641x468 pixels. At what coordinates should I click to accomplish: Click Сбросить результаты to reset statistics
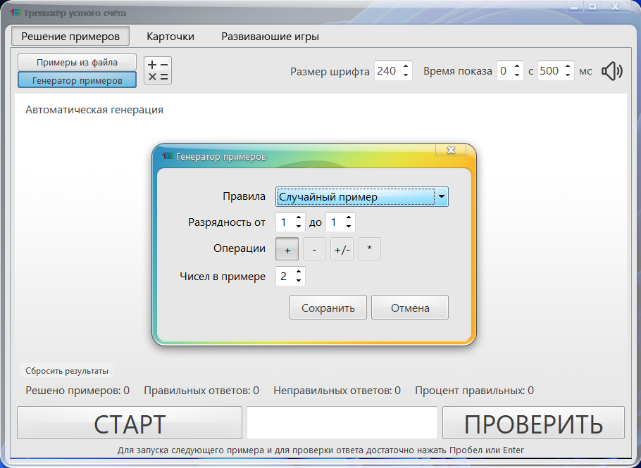(67, 369)
